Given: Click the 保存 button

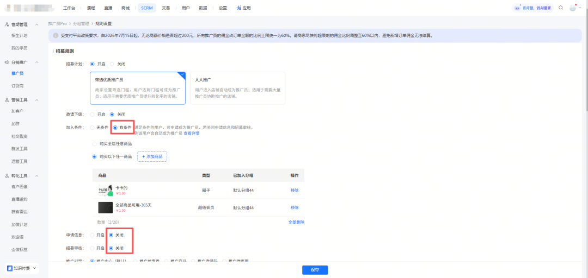Looking at the screenshot, I should [315, 270].
